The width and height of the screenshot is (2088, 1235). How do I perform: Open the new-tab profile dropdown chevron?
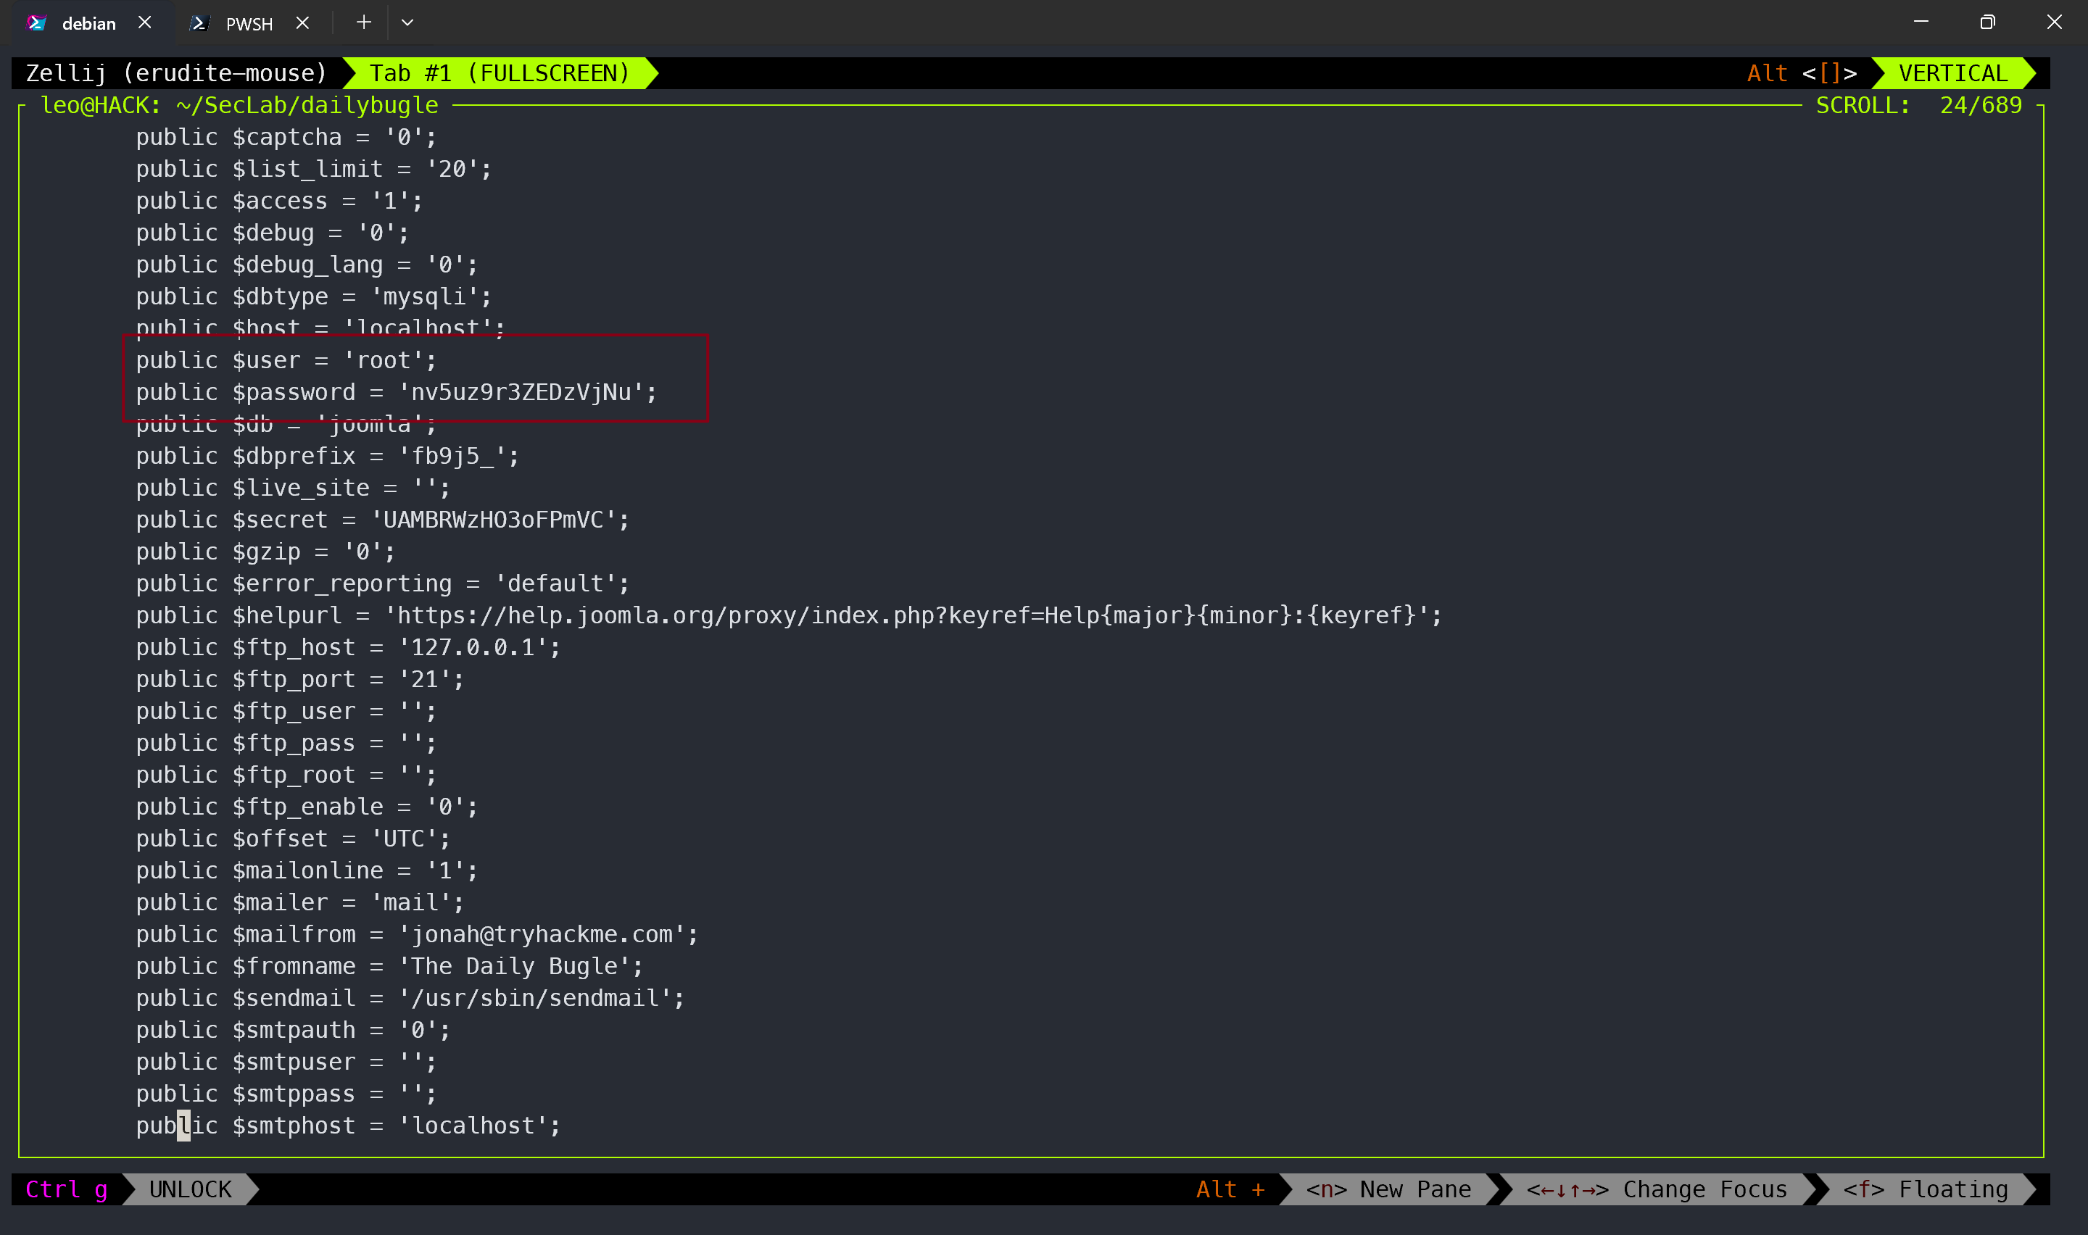pos(407,22)
